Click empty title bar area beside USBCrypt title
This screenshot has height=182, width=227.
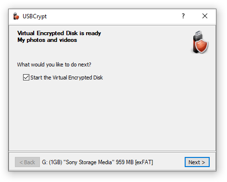coord(112,16)
